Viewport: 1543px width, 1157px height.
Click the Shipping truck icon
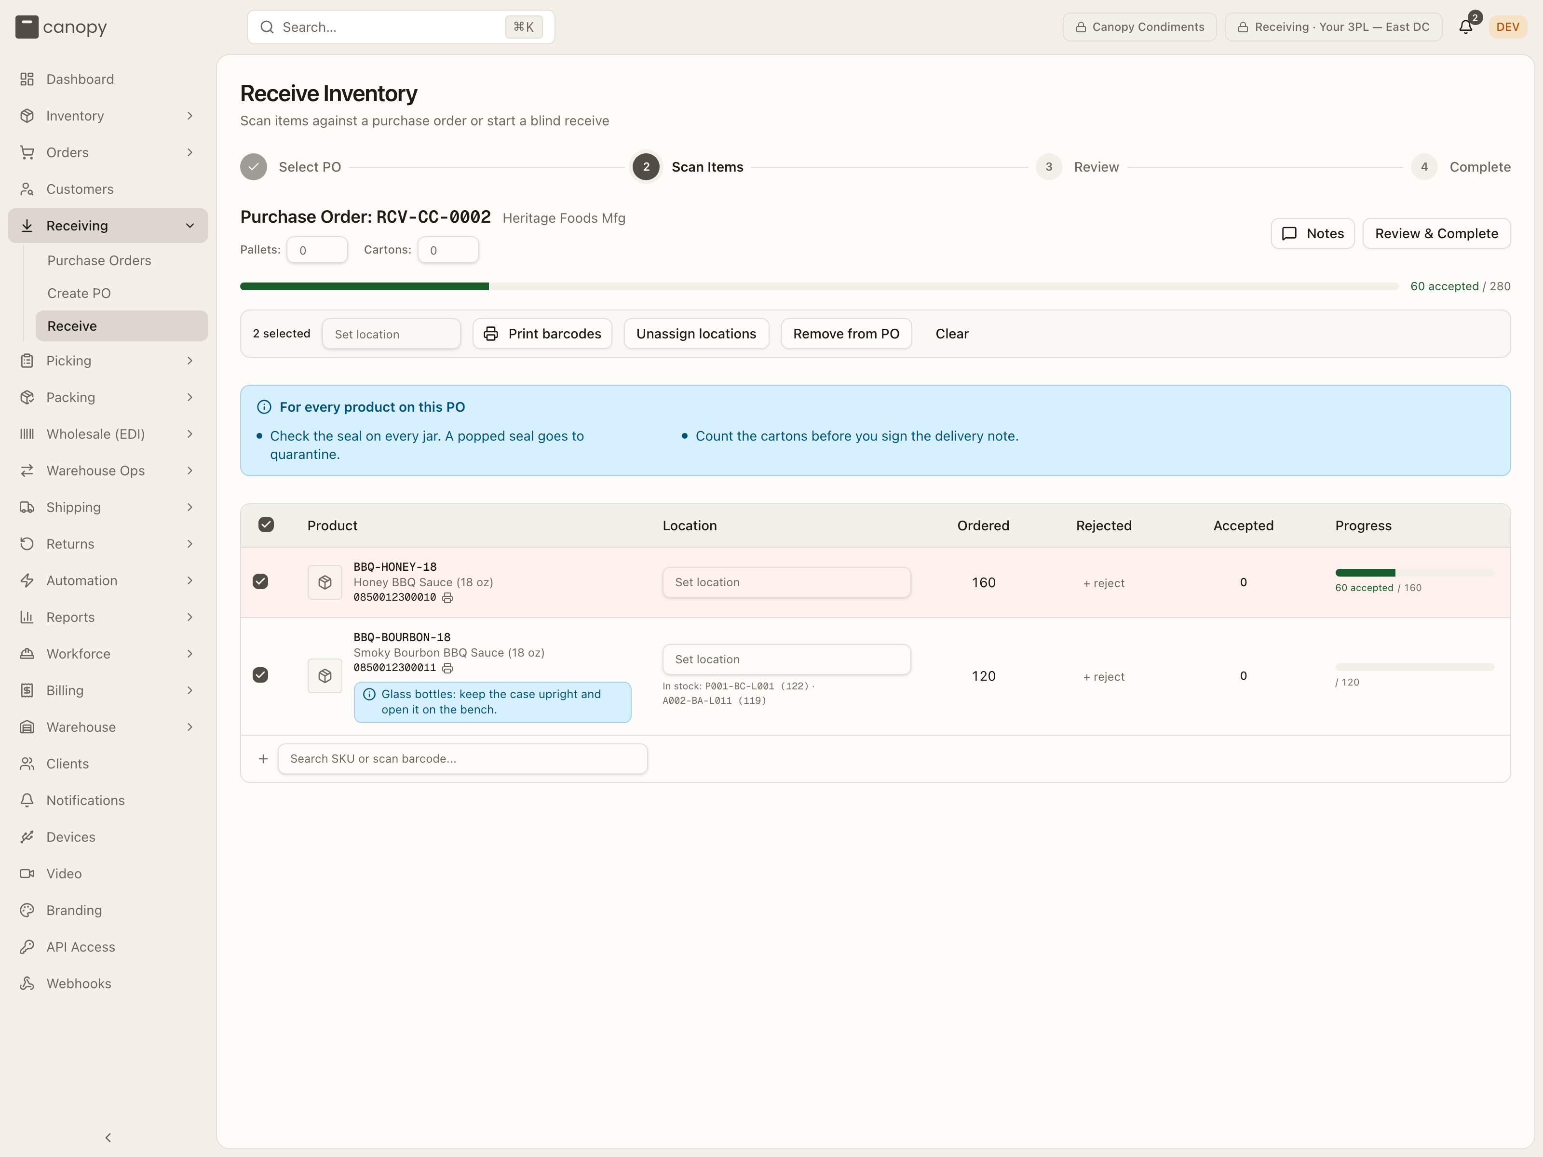tap(27, 507)
